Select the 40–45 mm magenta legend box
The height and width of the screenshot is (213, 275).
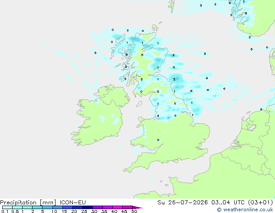(118, 207)
